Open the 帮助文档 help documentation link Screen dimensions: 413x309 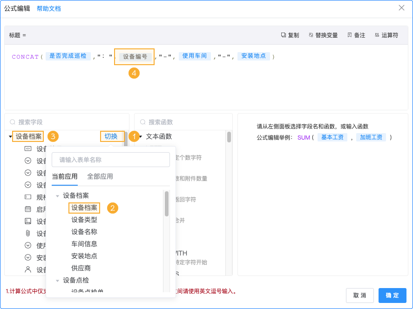[x=48, y=8]
